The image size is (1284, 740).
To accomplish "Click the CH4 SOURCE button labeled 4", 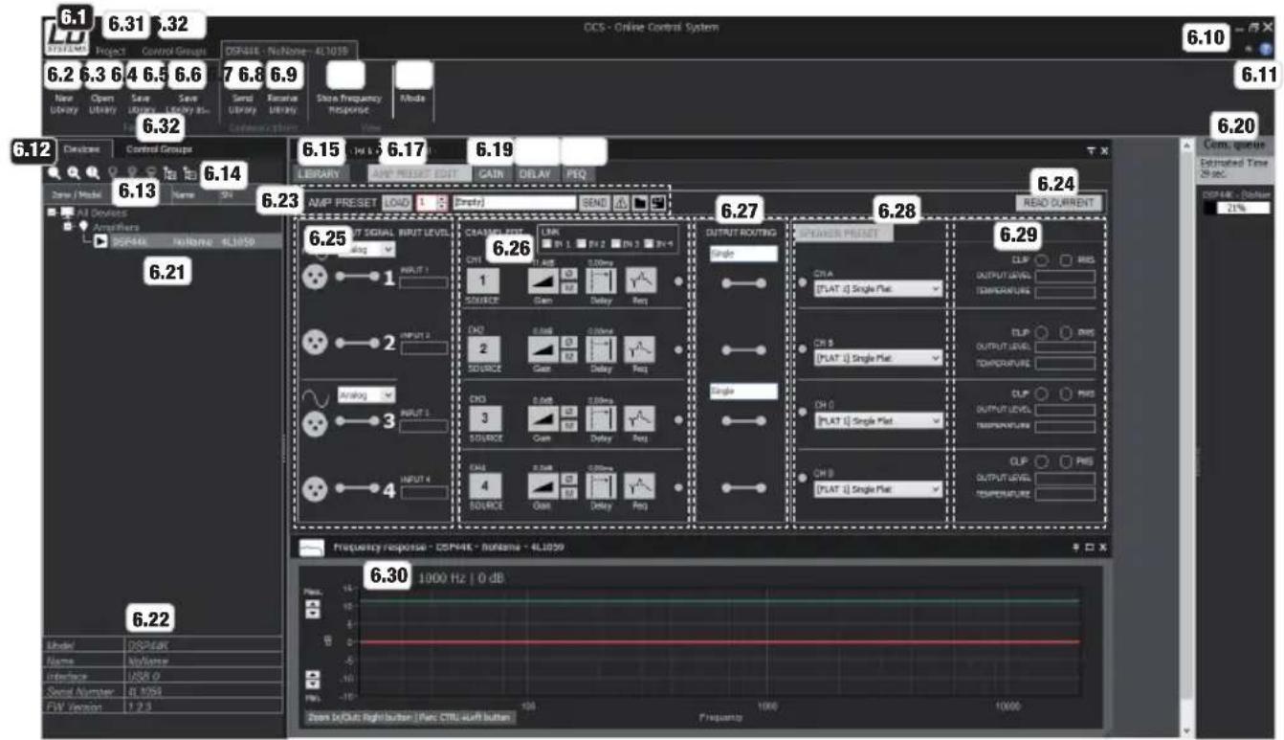I will click(x=483, y=487).
